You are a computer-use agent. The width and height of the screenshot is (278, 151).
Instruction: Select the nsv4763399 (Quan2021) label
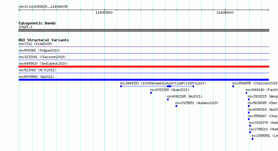tap(170, 90)
